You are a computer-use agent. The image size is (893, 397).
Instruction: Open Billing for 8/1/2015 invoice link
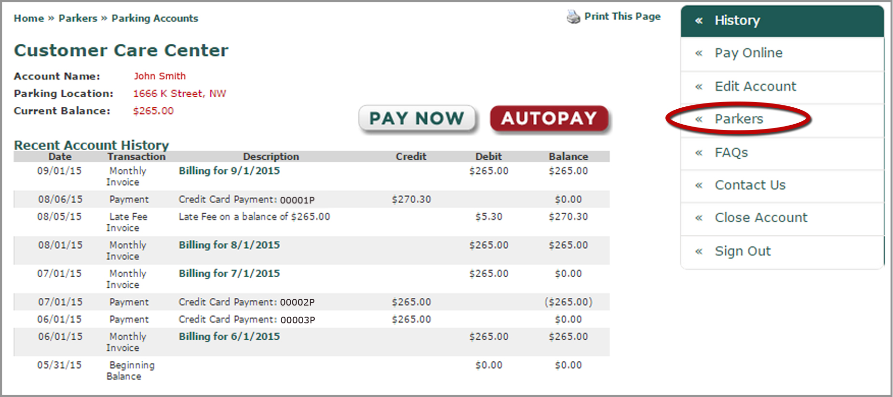229,245
